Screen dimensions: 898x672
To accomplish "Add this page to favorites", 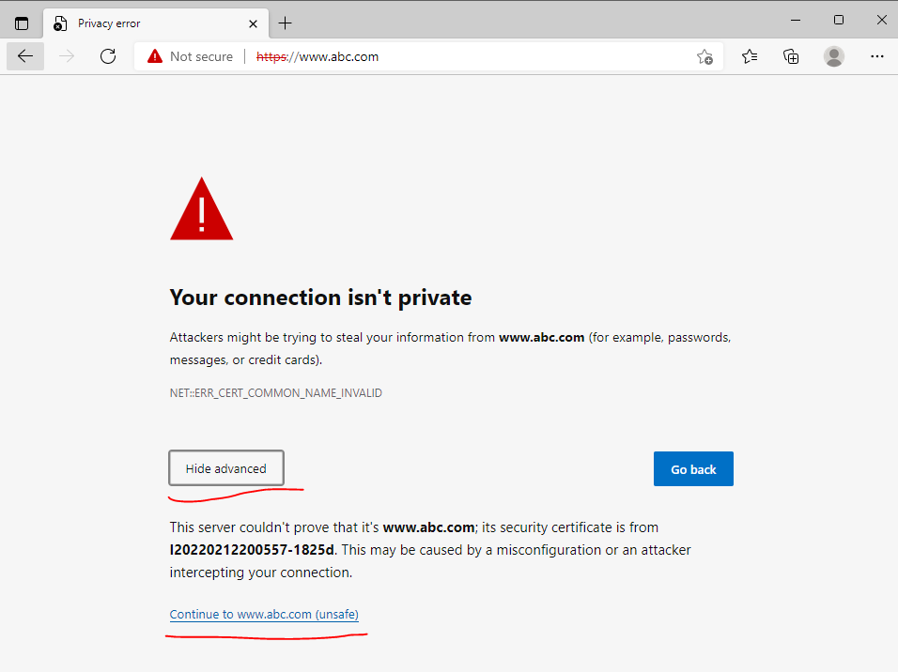I will [x=704, y=56].
